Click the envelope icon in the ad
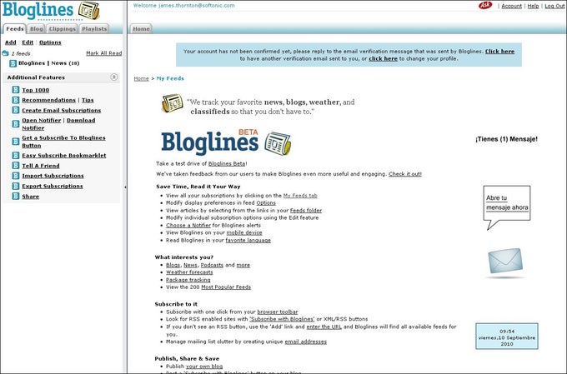 505,262
